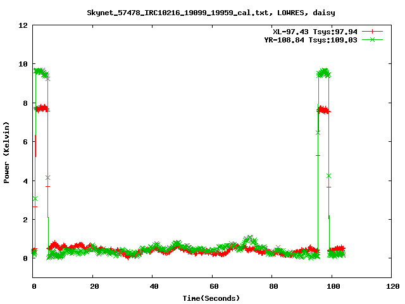Click x-axis tick label '40'
The height and width of the screenshot is (304, 405).
(x=154, y=286)
